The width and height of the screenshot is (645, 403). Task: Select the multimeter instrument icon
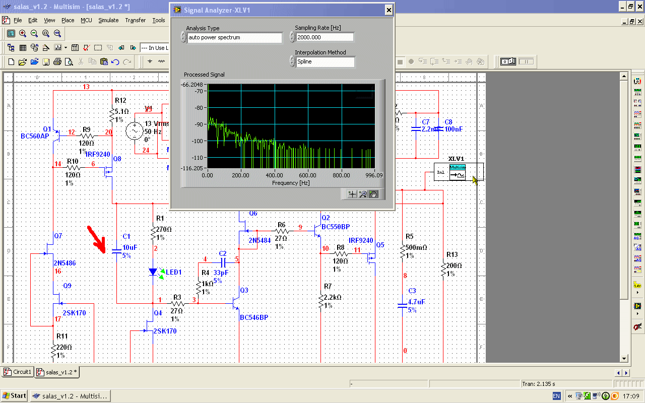(637, 82)
